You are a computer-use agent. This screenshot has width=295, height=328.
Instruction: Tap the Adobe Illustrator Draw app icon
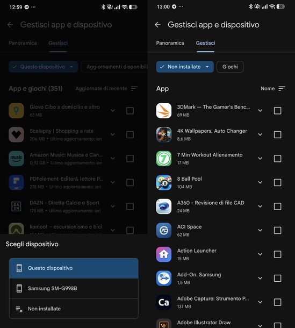(164, 323)
